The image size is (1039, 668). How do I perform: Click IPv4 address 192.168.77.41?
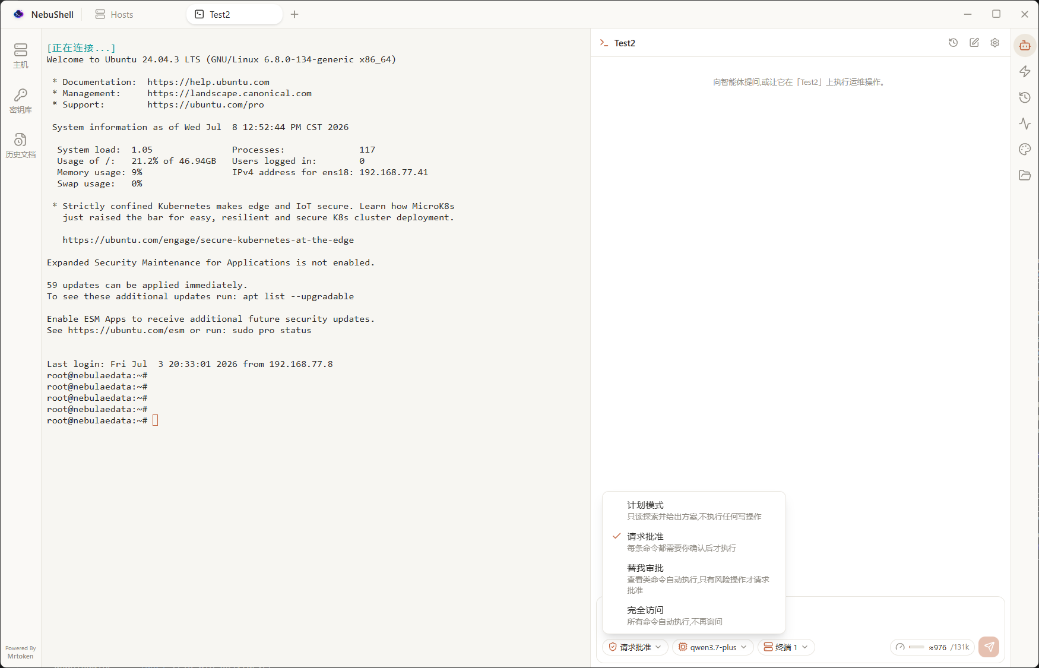tap(394, 172)
